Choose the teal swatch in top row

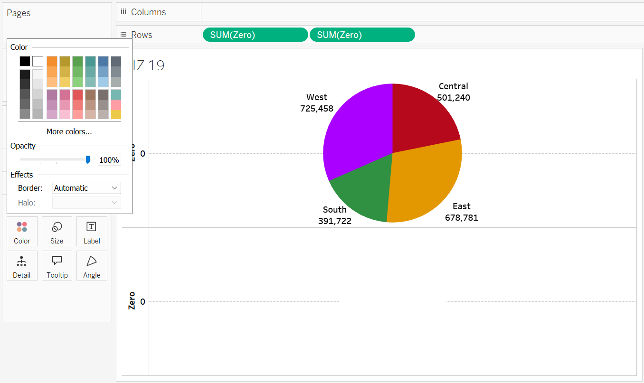(90, 61)
